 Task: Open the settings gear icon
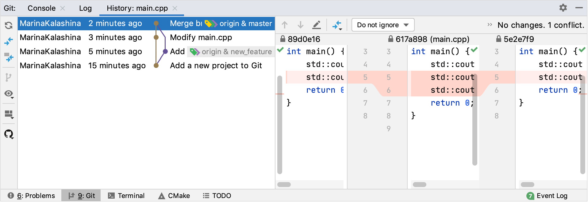[563, 8]
